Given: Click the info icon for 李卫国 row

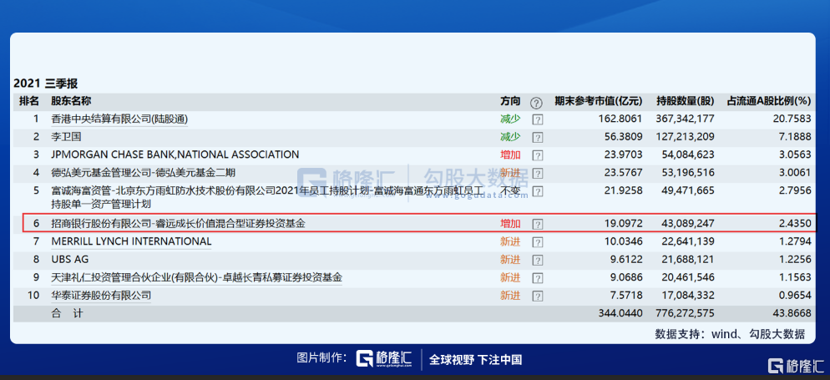Looking at the screenshot, I should pos(537,138).
